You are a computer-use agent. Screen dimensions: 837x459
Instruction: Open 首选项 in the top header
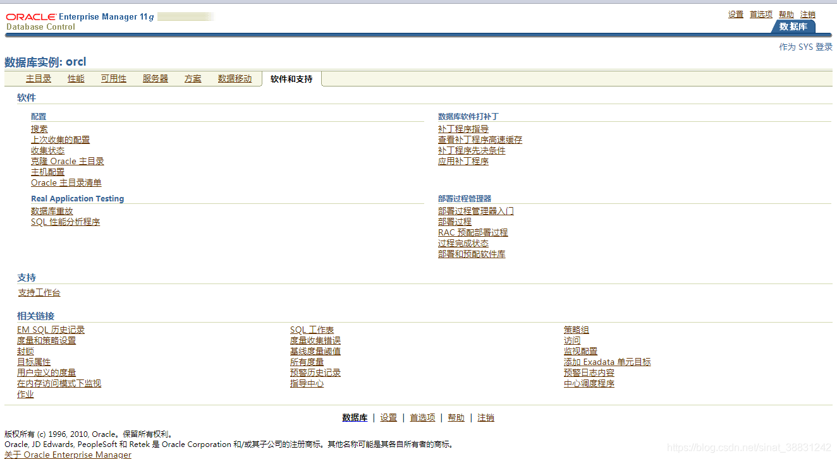761,15
